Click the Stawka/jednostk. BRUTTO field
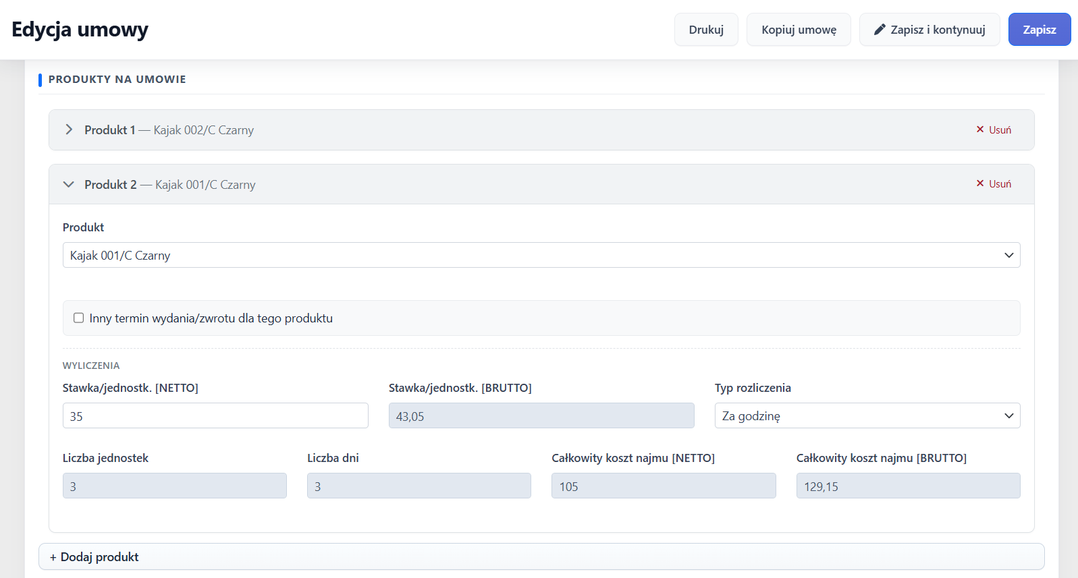 (541, 415)
